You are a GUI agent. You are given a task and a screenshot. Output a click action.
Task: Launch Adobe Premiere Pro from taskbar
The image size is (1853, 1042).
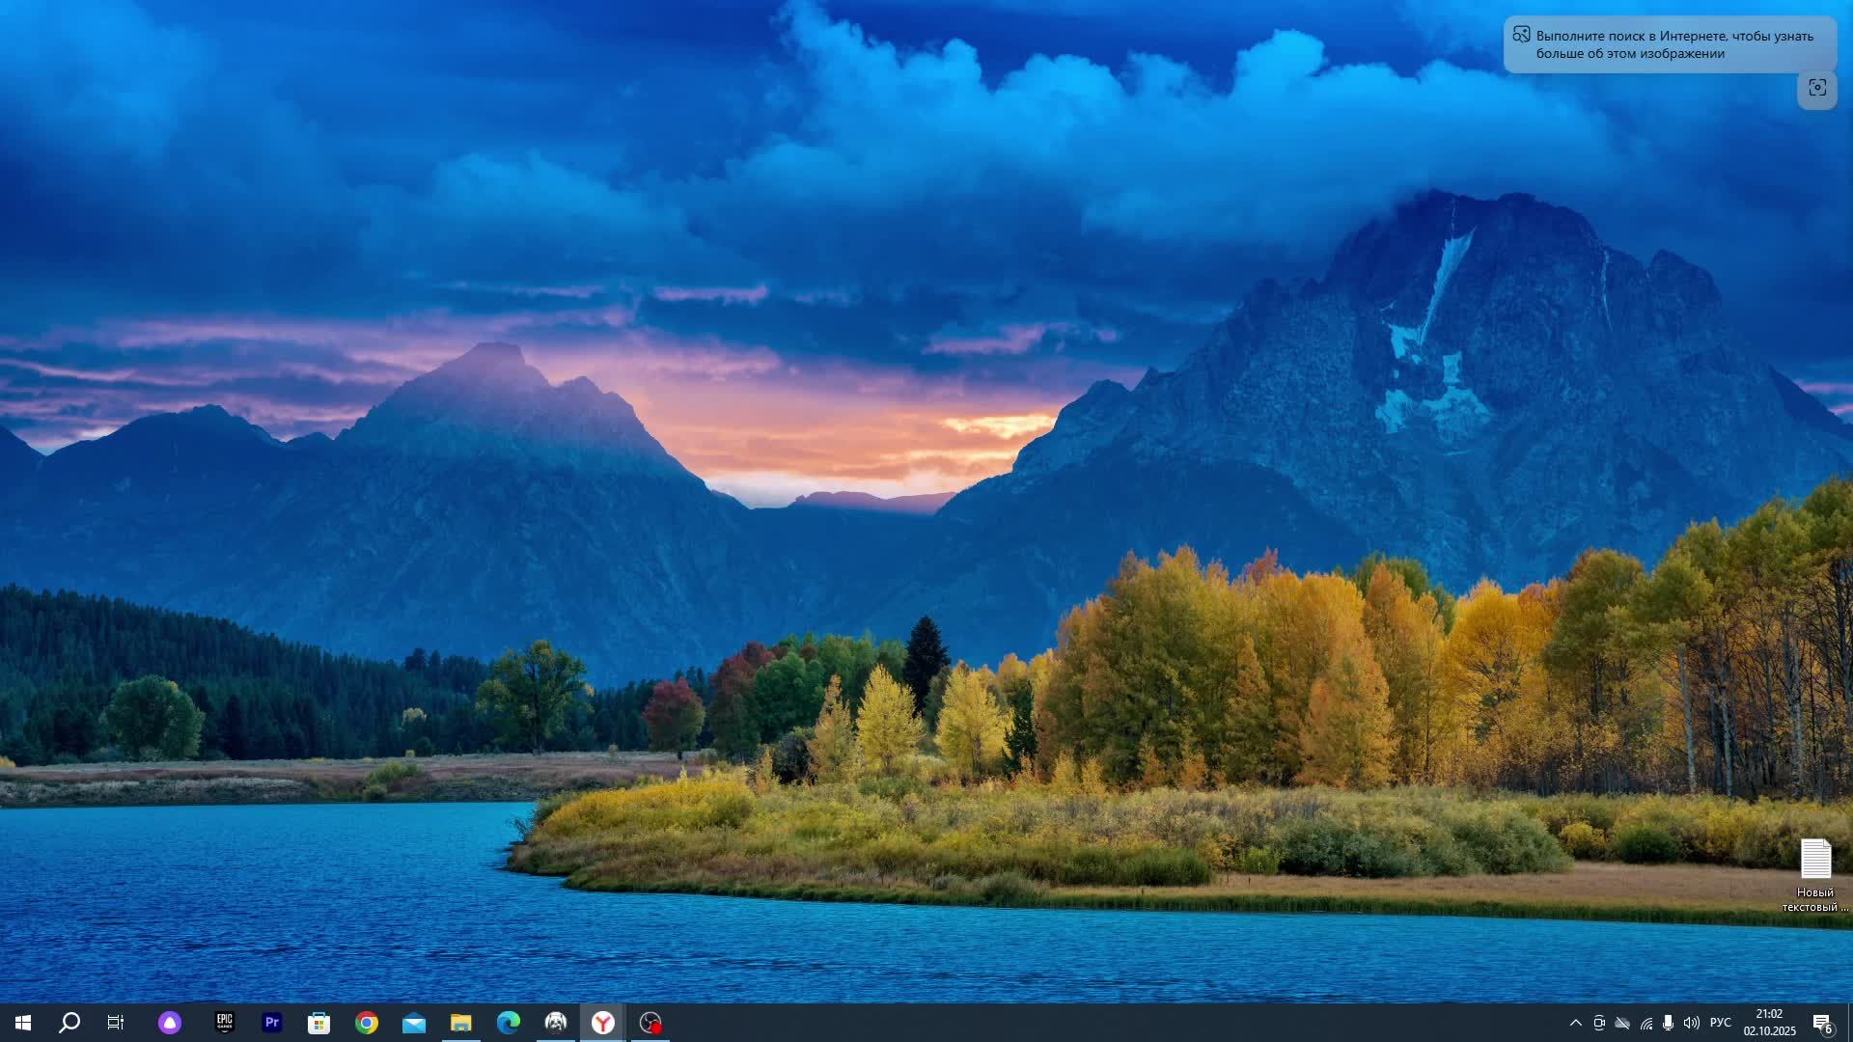pyautogui.click(x=272, y=1023)
